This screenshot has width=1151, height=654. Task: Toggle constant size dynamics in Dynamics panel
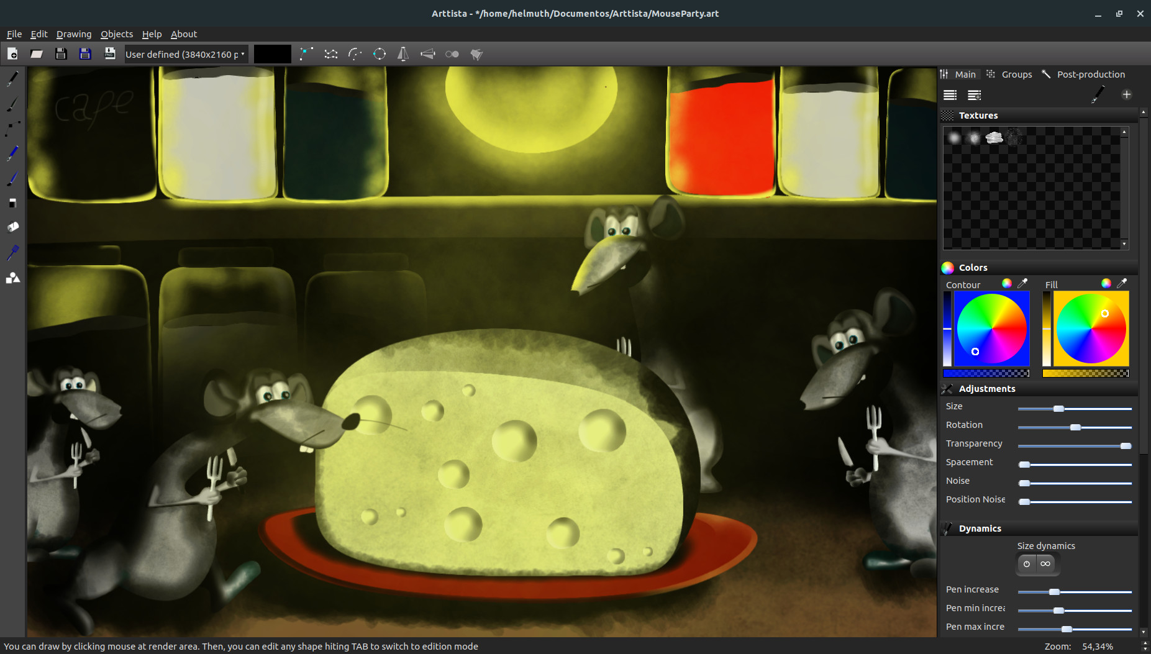tap(1027, 564)
